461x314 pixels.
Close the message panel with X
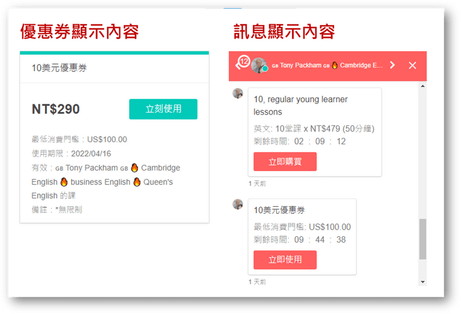412,65
